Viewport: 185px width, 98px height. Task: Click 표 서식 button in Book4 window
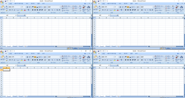pyautogui.click(x=159, y=8)
